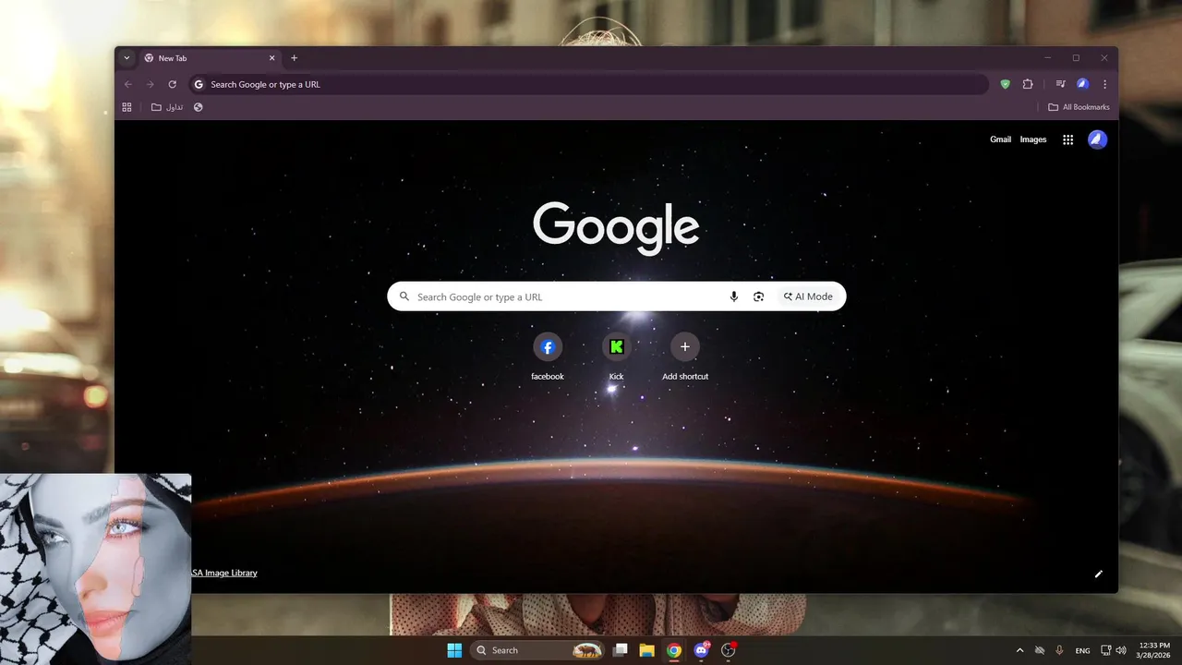Open the volume speaker tray icon
This screenshot has height=665, width=1182.
[x=1121, y=650]
